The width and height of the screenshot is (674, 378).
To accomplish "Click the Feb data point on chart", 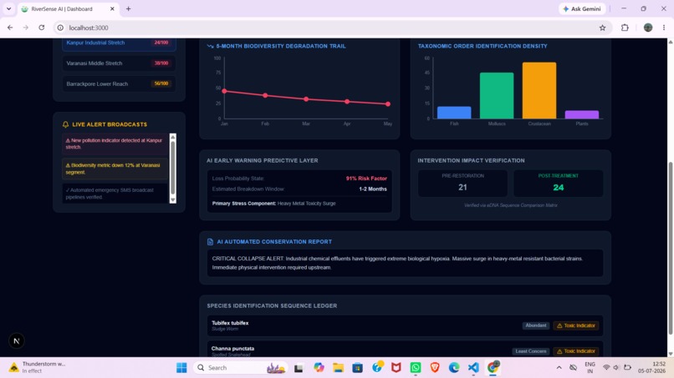I will pos(265,95).
